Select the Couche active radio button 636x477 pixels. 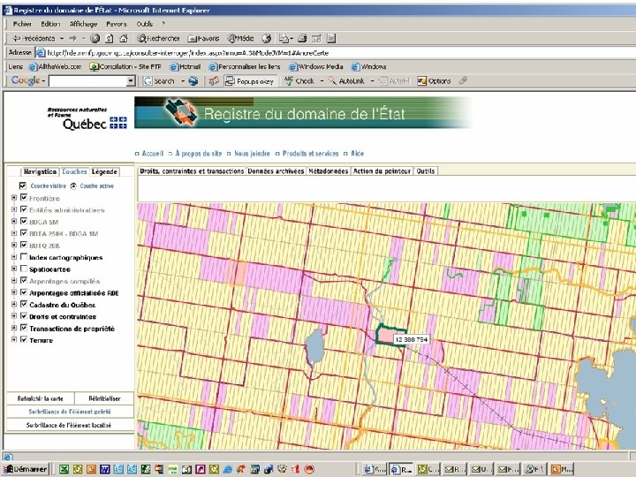(73, 185)
